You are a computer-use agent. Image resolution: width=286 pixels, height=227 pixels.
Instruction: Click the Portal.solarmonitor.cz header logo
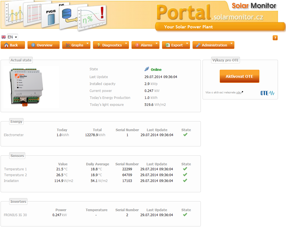tap(210, 13)
